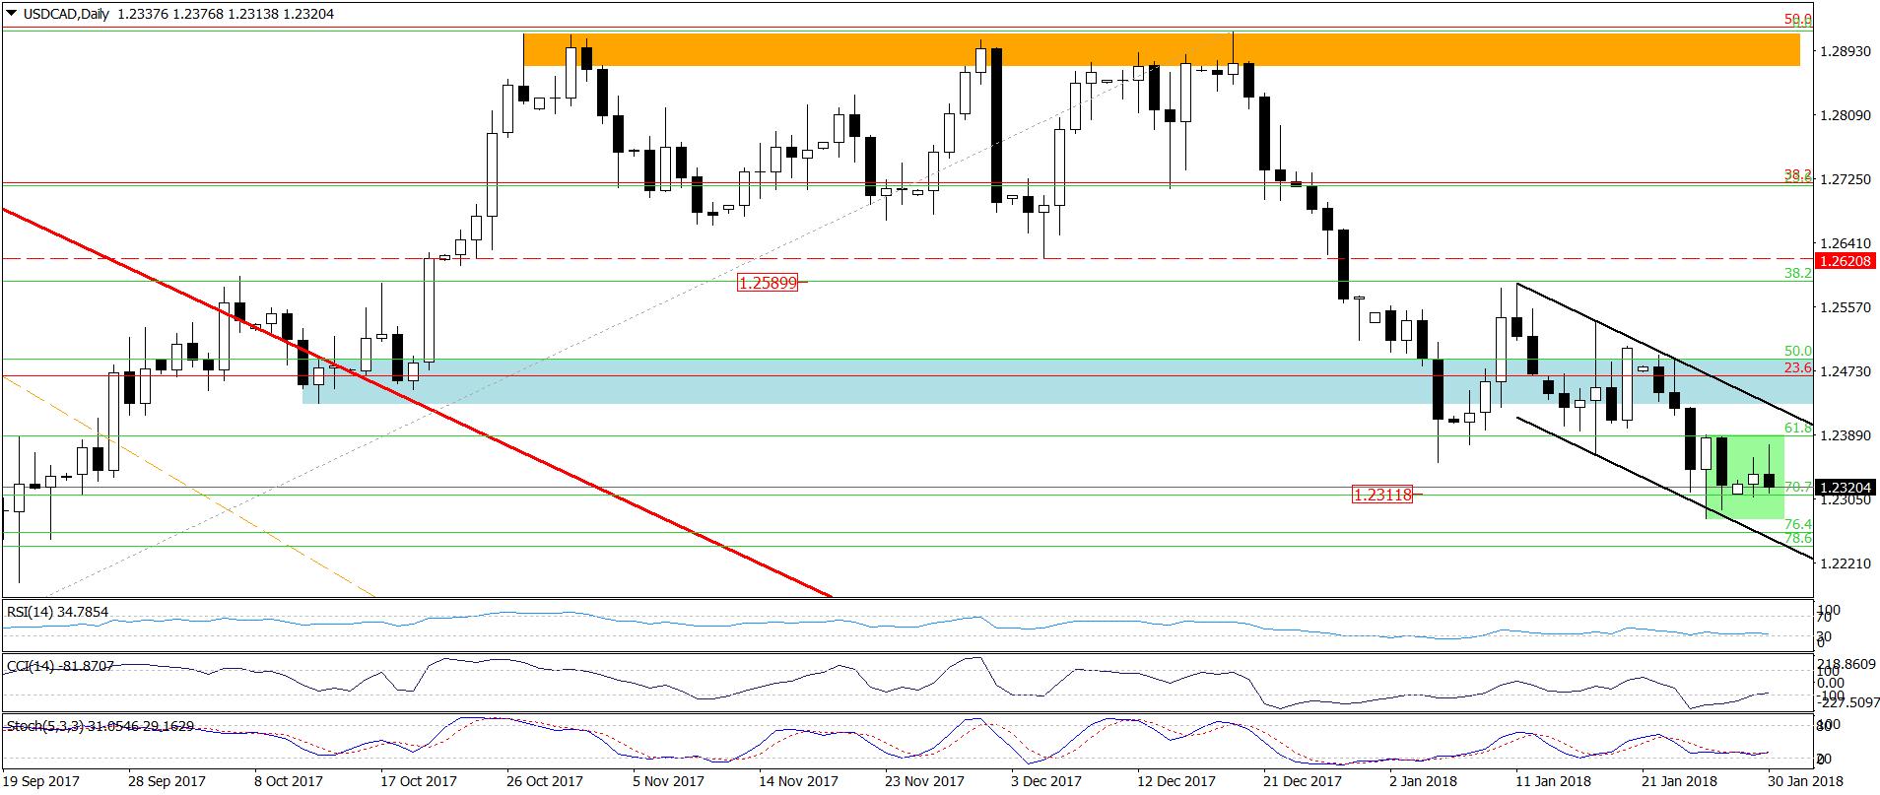Click the green 78.6 Fibonacci level label

pyautogui.click(x=1798, y=538)
